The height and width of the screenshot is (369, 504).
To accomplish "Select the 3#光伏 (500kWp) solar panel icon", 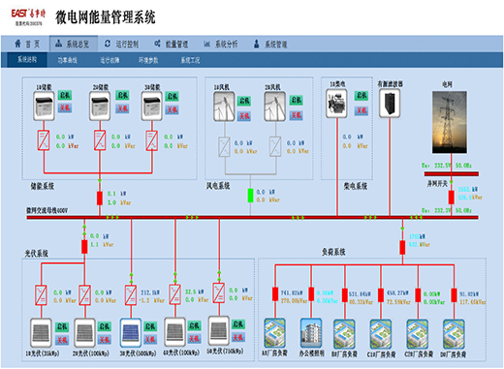I will [131, 333].
